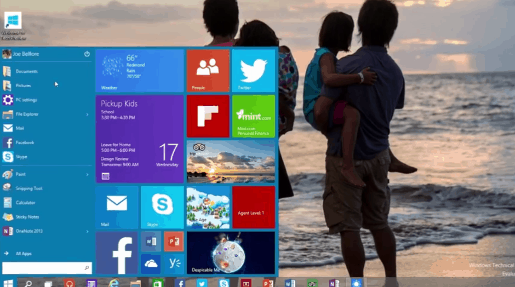Open the Weather live tile
515x287 pixels.
tap(140, 71)
